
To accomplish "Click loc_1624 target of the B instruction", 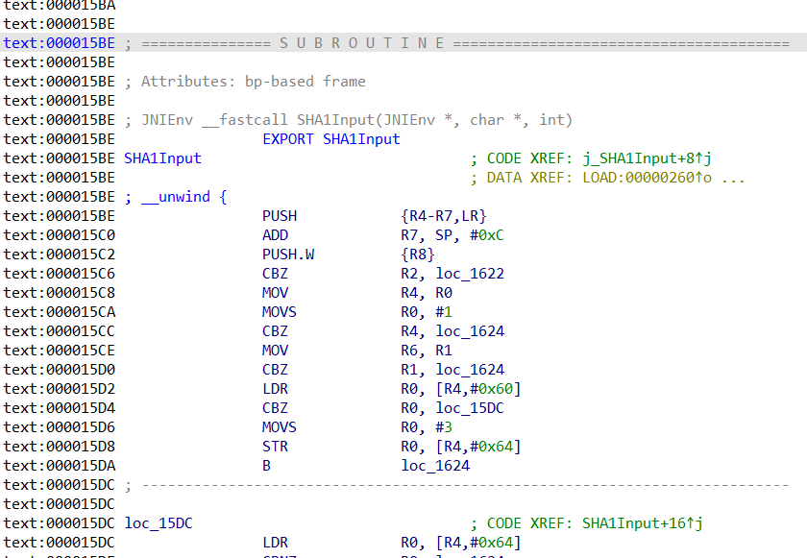I will pyautogui.click(x=435, y=466).
